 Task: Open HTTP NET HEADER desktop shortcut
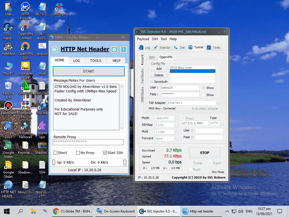[8, 189]
